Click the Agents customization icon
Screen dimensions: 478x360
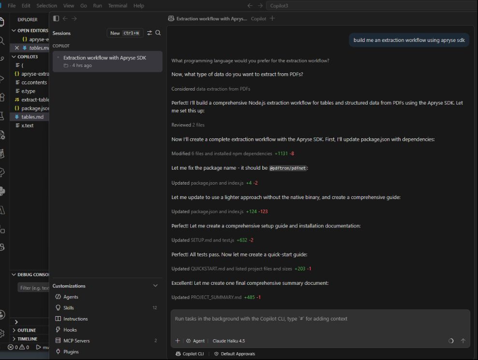tap(58, 297)
